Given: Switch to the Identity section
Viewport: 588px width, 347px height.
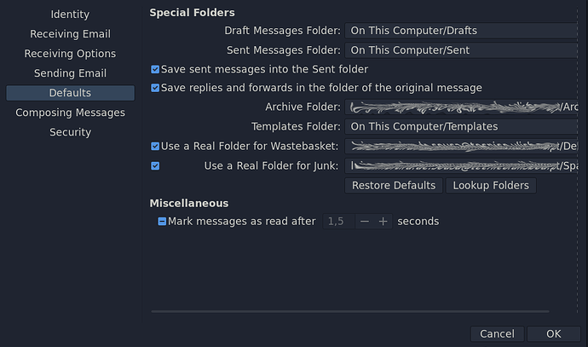Looking at the screenshot, I should (x=70, y=14).
